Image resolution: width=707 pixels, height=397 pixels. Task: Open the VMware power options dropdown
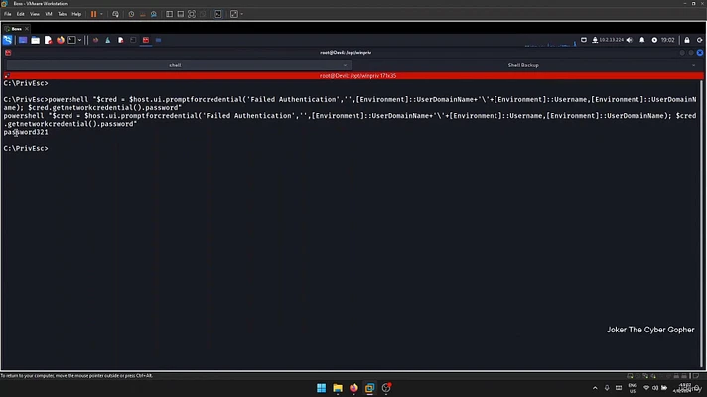click(103, 14)
